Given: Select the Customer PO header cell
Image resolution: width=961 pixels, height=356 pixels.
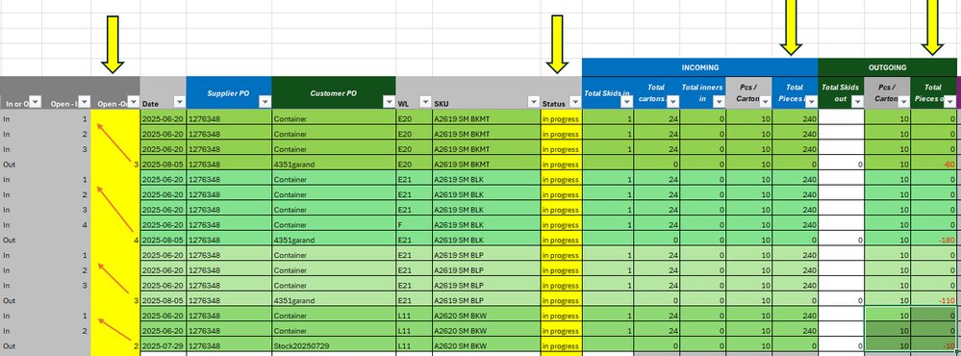Looking at the screenshot, I should 334,92.
